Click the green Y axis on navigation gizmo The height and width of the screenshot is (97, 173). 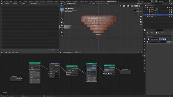click(138, 12)
